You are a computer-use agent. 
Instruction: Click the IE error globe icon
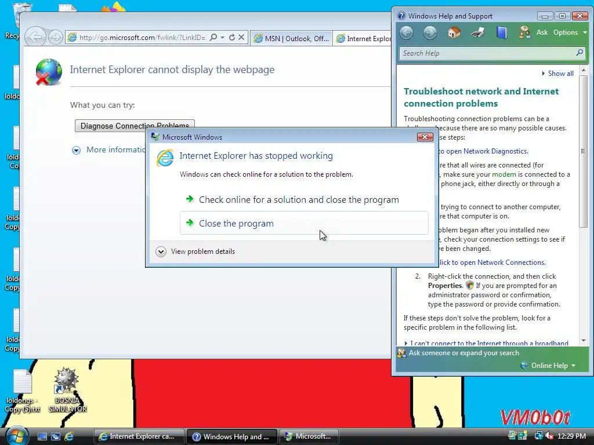pyautogui.click(x=49, y=72)
